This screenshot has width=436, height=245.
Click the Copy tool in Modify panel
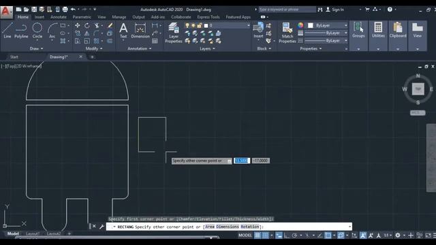click(x=77, y=33)
